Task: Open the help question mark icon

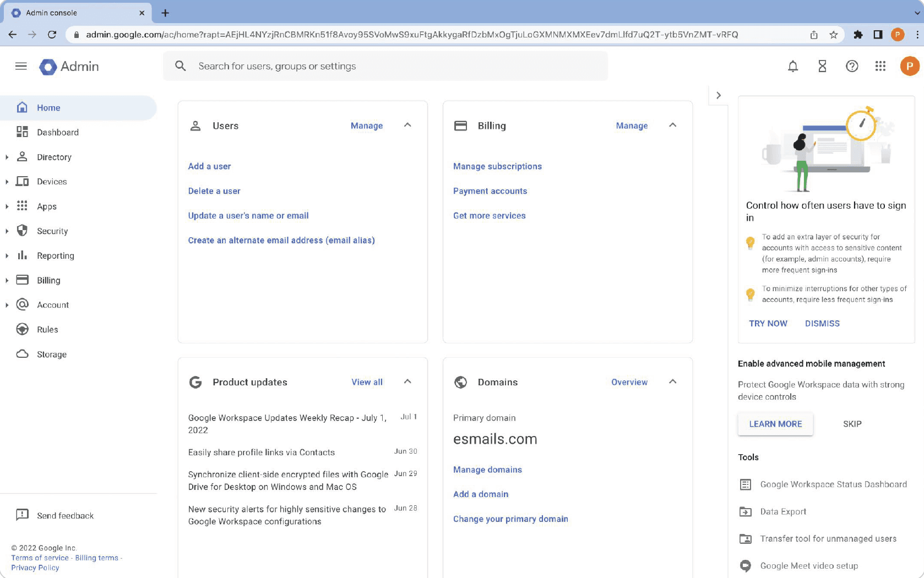Action: click(851, 67)
